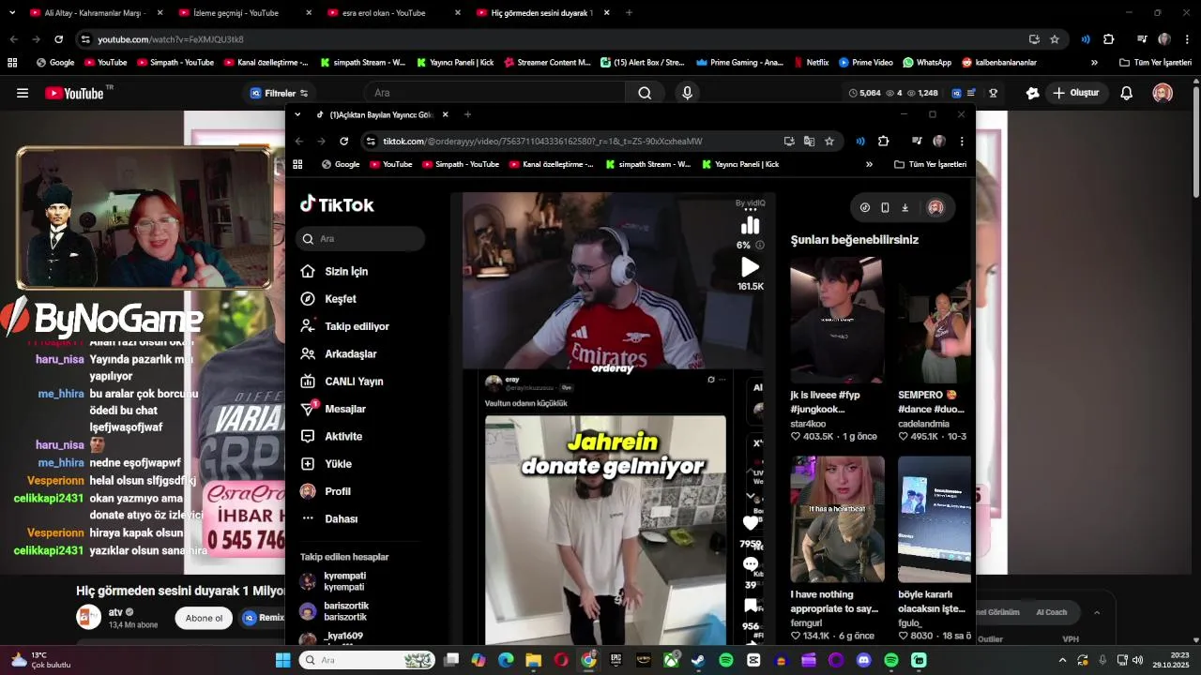Switch to esra erol okan YouTube tab
This screenshot has height=675, width=1201.
(x=391, y=13)
